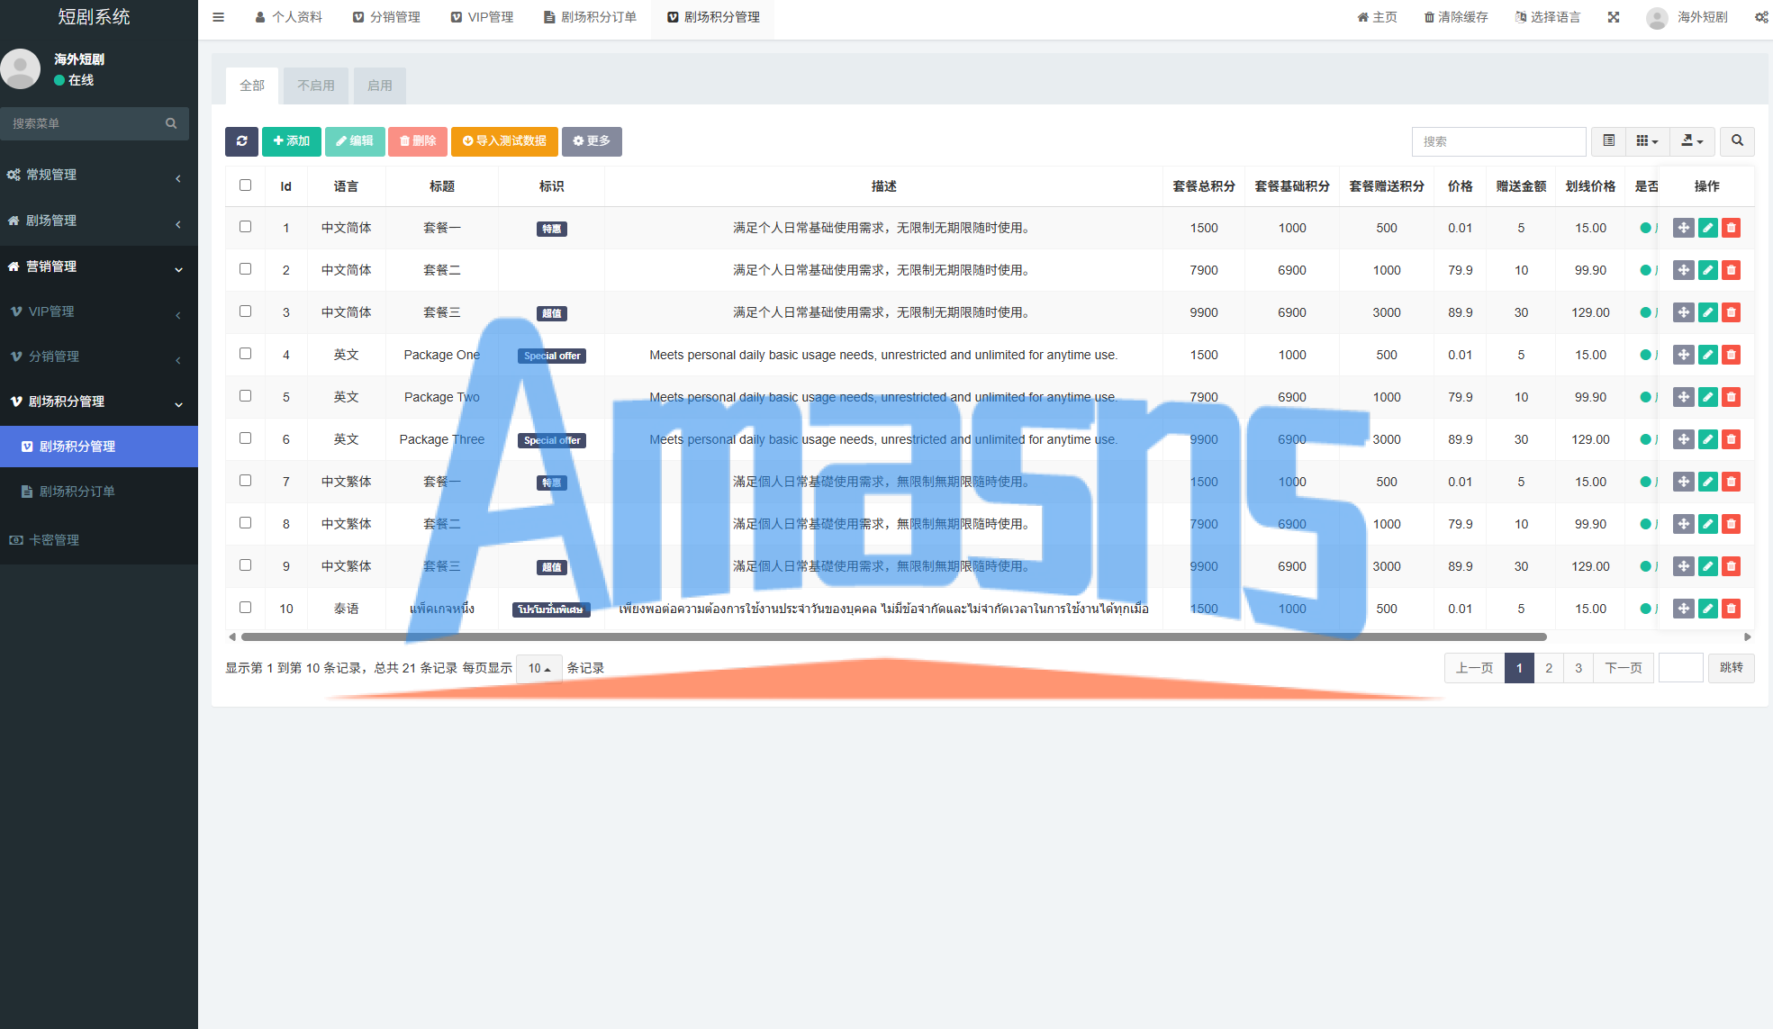The width and height of the screenshot is (1773, 1029).
Task: Tick the checkbox for Package Three row
Action: coord(245,438)
